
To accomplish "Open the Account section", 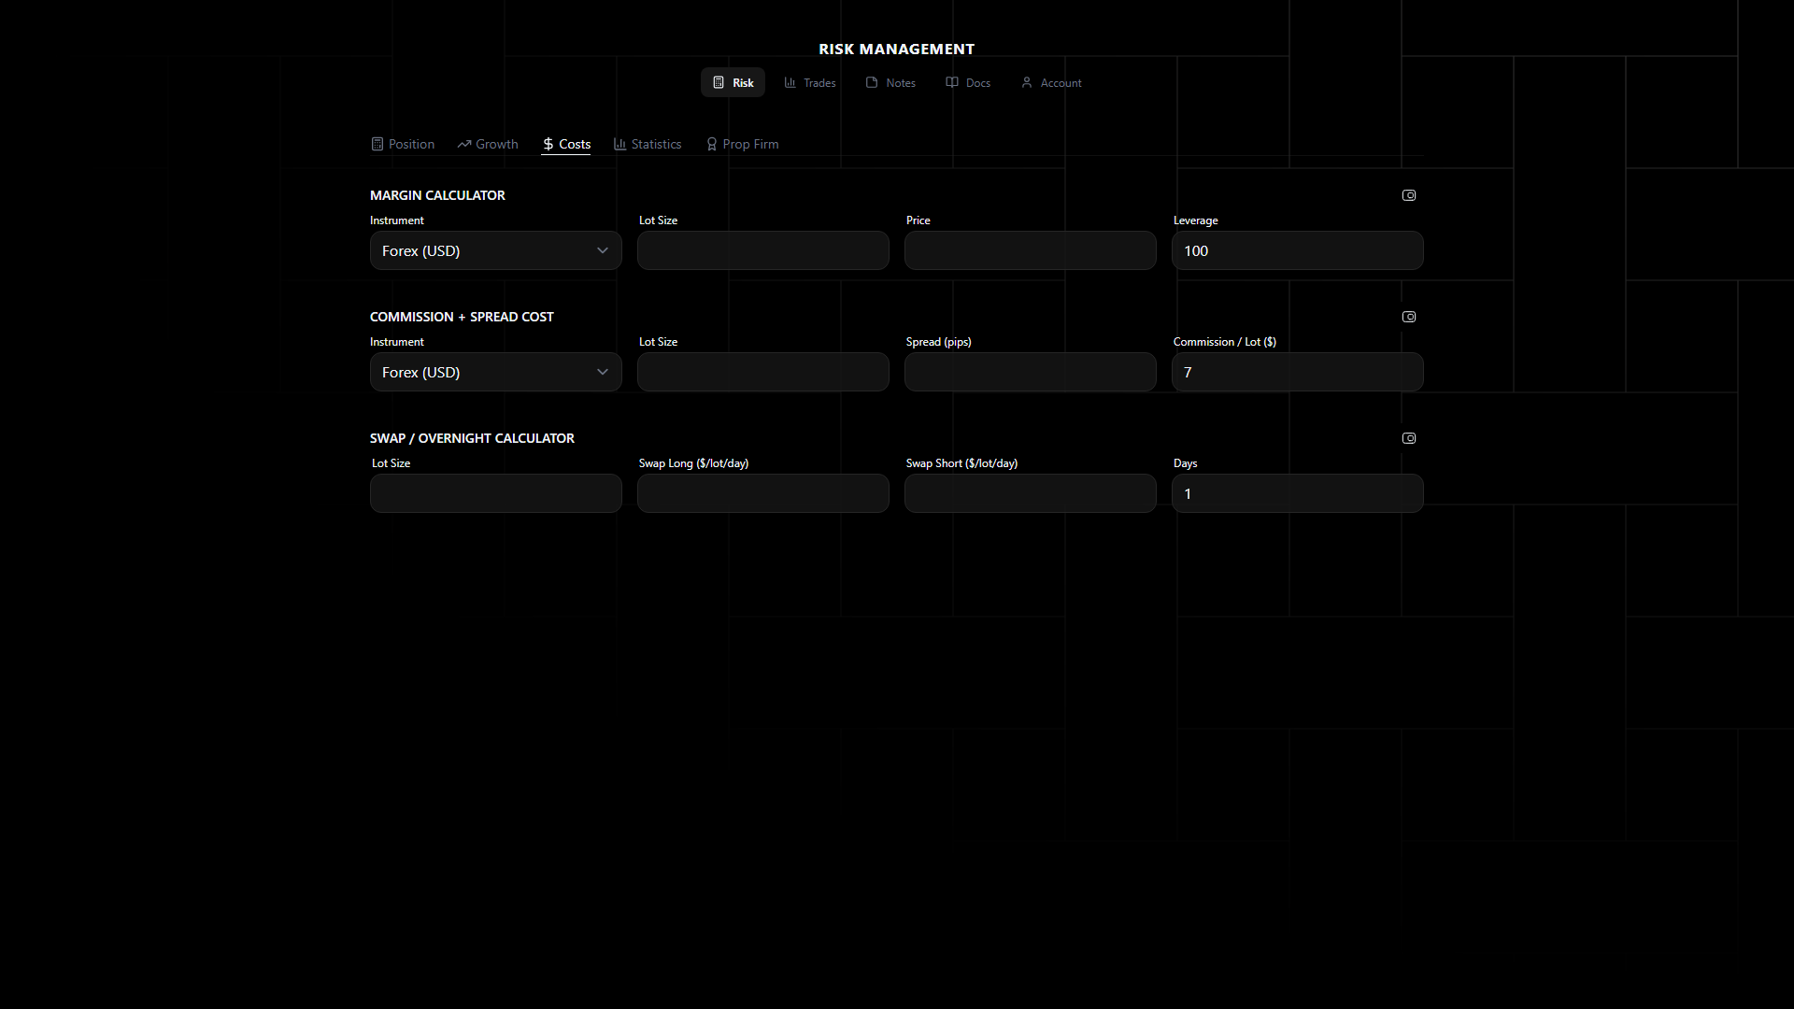I will click(1051, 83).
